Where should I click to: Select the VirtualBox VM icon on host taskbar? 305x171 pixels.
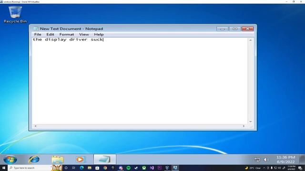click(x=175, y=168)
